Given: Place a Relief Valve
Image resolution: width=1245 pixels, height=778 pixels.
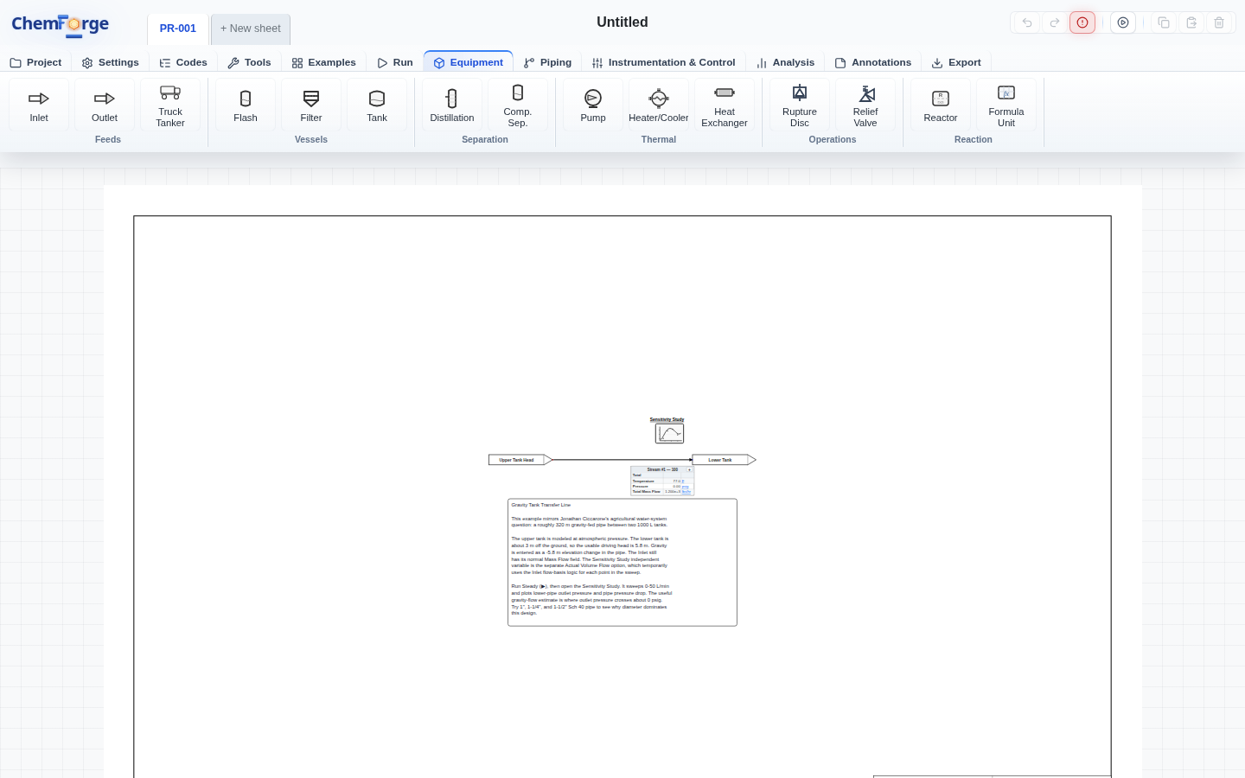Looking at the screenshot, I should pos(865,105).
